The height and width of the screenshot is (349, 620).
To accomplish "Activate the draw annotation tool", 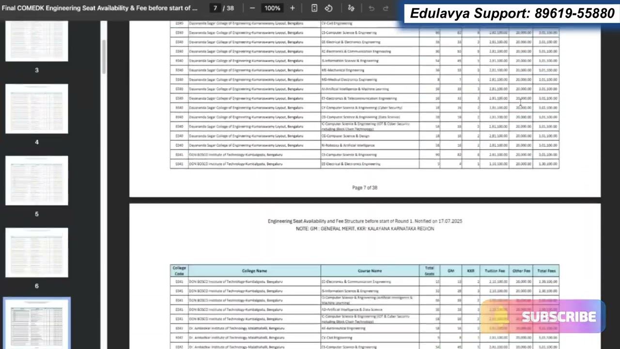I will [351, 8].
